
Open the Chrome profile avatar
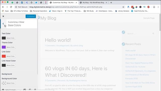point(154,7)
